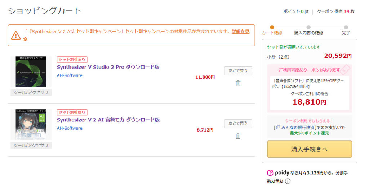This screenshot has width=369, height=189.
Task: Click external link icon beside みんなの銀行決済
Action: tap(277, 127)
